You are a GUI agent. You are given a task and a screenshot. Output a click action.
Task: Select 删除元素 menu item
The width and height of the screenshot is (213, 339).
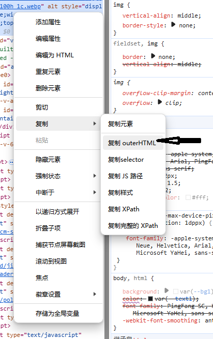[x=58, y=88]
